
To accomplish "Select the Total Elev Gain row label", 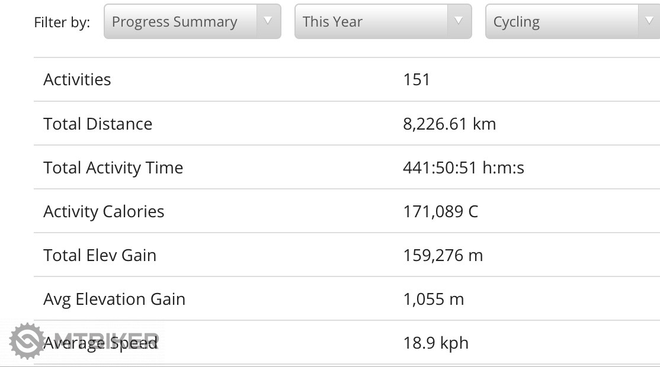I will pos(100,255).
